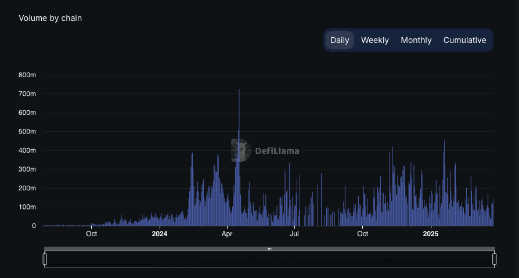Image resolution: width=519 pixels, height=278 pixels.
Task: Click the 2025 x-axis label
Action: pos(431,234)
